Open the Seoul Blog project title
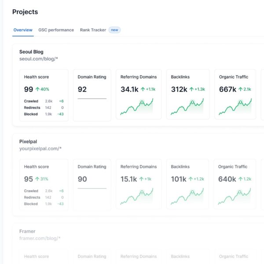The image size is (264, 264). [31, 51]
